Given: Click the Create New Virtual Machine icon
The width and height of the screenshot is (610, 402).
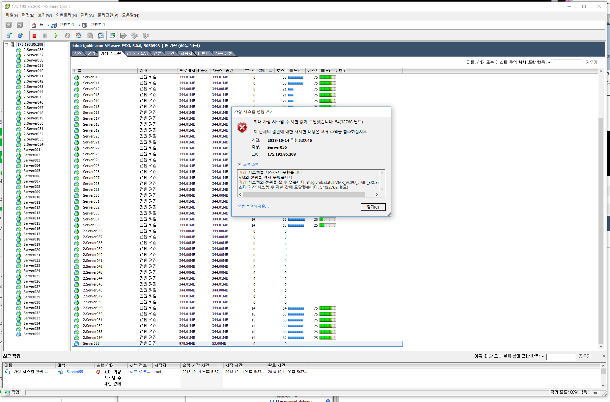Looking at the screenshot, I should click(x=9, y=36).
